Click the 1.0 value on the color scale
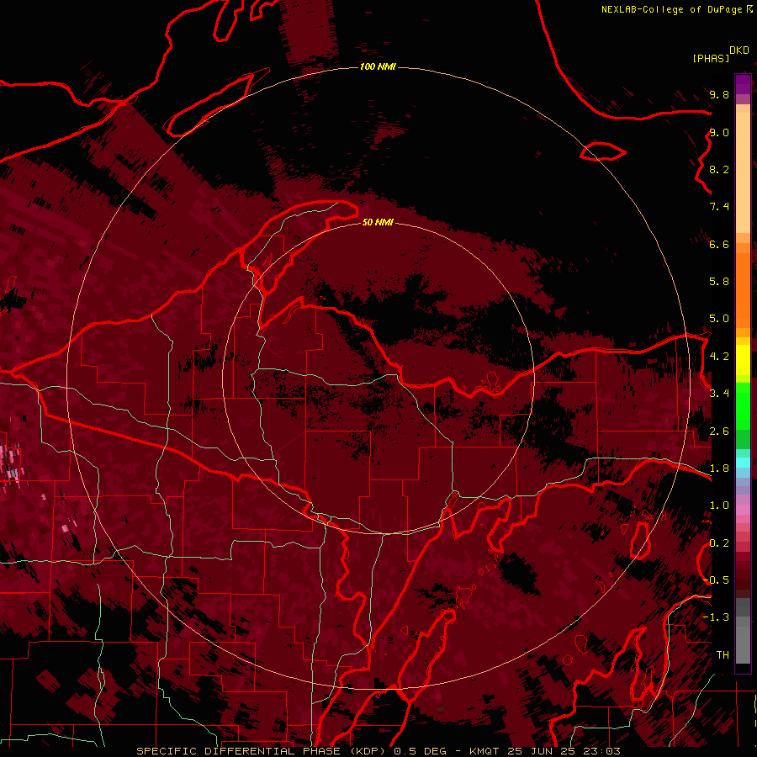 click(x=719, y=506)
